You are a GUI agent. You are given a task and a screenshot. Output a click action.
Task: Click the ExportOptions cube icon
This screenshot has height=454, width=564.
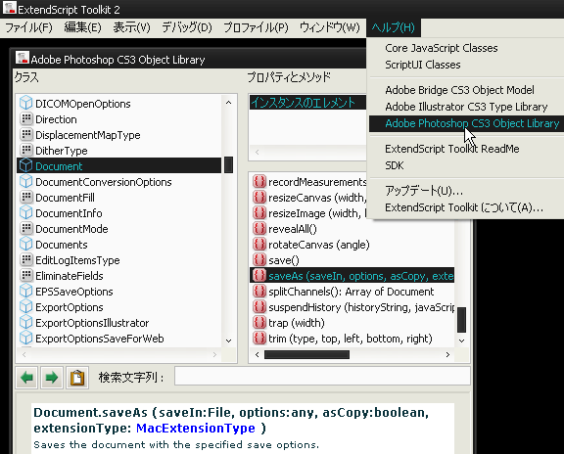25,307
